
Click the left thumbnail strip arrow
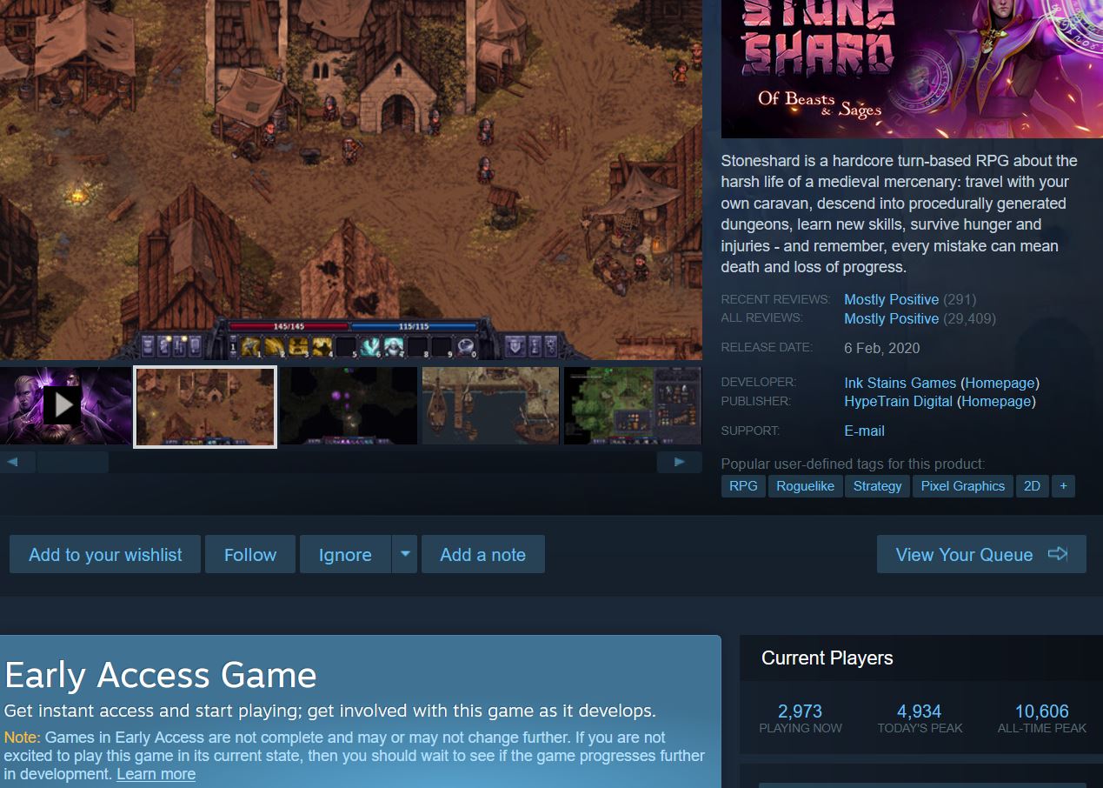[12, 462]
